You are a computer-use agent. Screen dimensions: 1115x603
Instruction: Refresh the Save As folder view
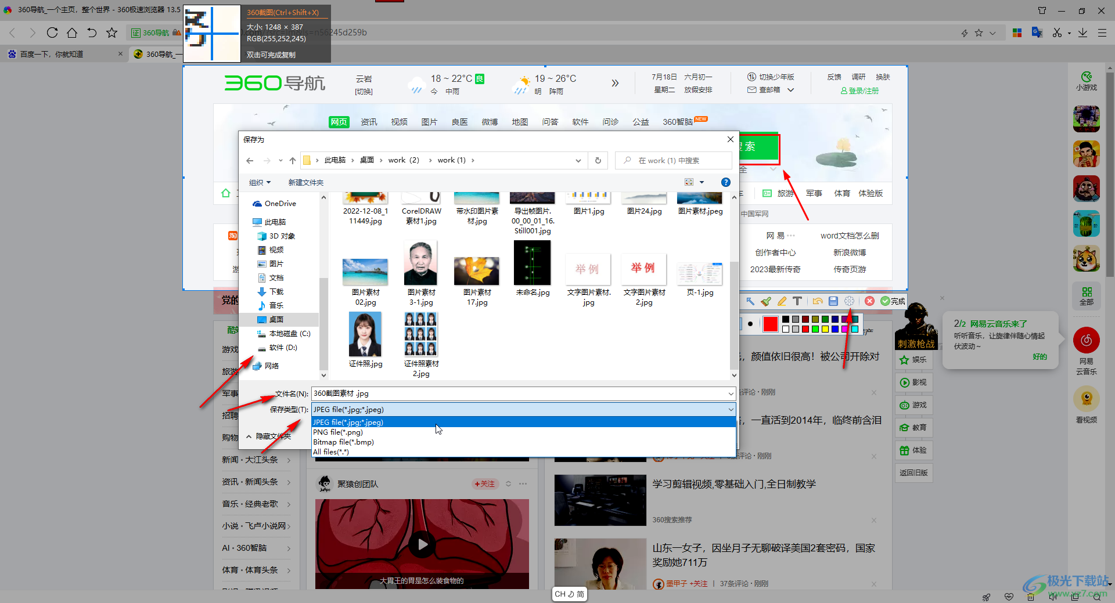[x=598, y=160]
